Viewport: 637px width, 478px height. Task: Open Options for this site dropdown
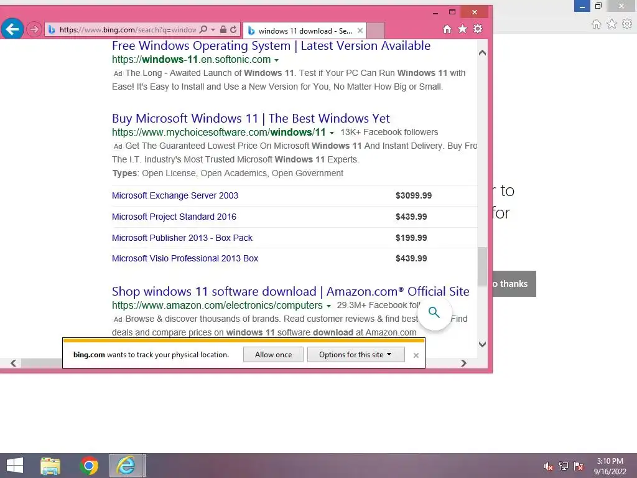(356, 354)
